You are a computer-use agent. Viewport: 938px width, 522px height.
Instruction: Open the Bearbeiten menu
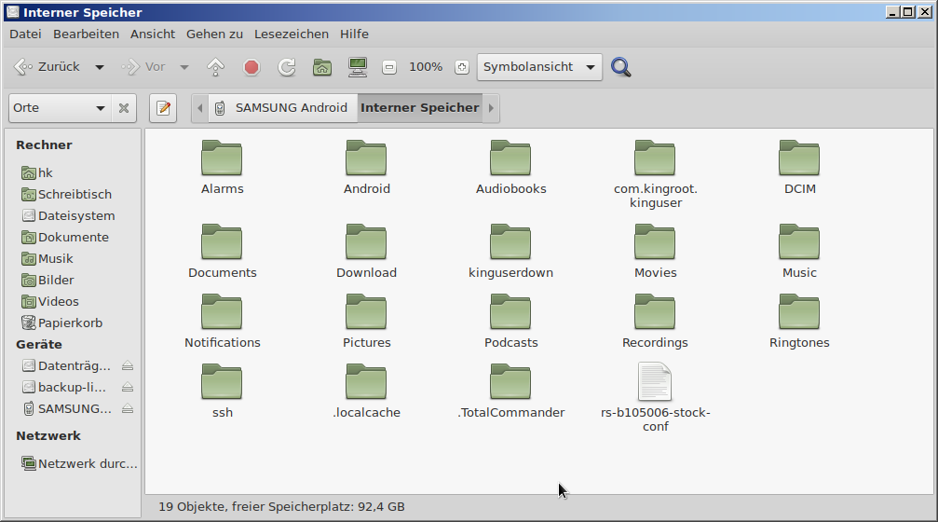[x=86, y=34]
